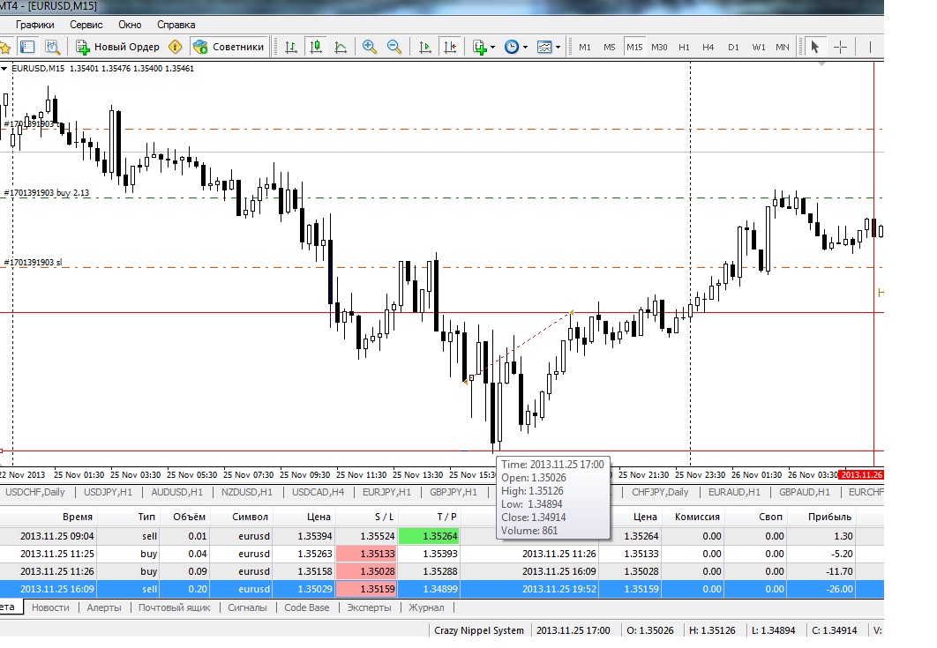
Task: Select the H4 timeframe
Action: click(x=708, y=48)
